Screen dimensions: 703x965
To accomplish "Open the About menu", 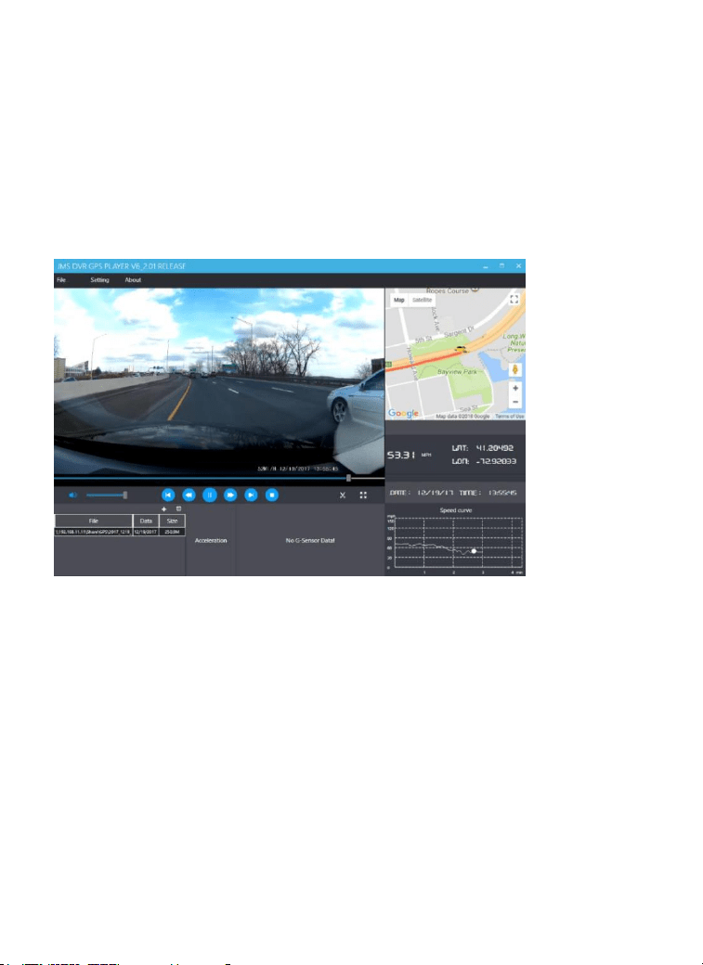I will [x=133, y=280].
